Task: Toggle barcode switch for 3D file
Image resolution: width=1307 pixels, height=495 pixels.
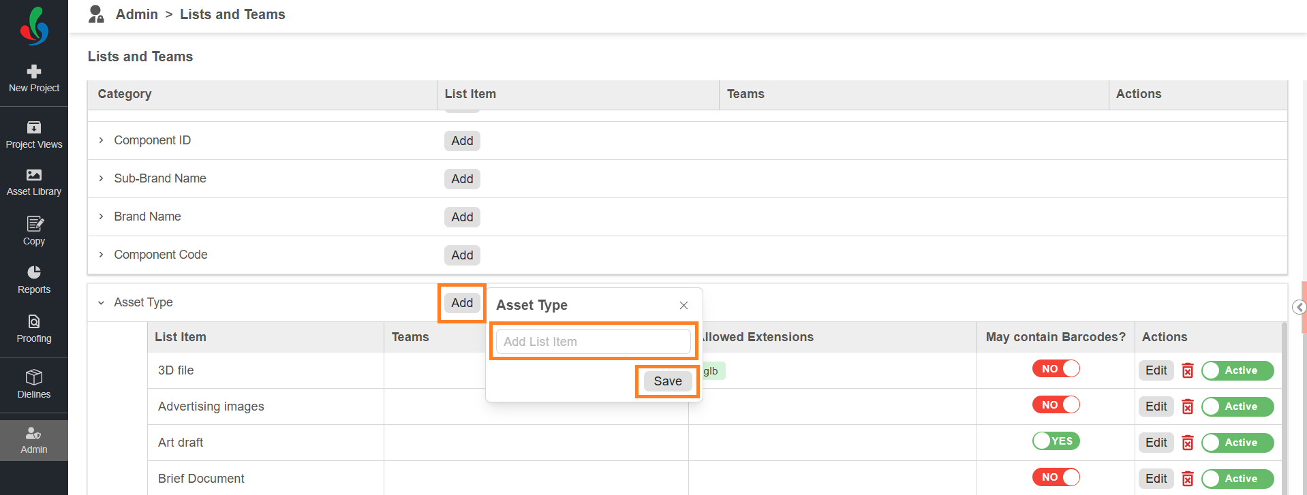Action: click(1056, 368)
